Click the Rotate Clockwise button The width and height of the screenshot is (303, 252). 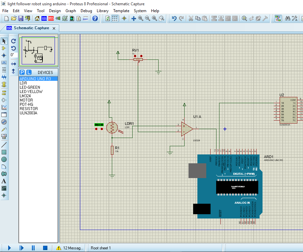click(13, 41)
